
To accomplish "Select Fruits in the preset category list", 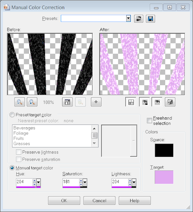I will 19,138.
